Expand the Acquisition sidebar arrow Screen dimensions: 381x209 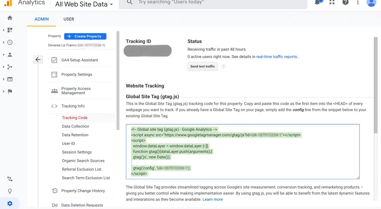pyautogui.click(x=4, y=67)
